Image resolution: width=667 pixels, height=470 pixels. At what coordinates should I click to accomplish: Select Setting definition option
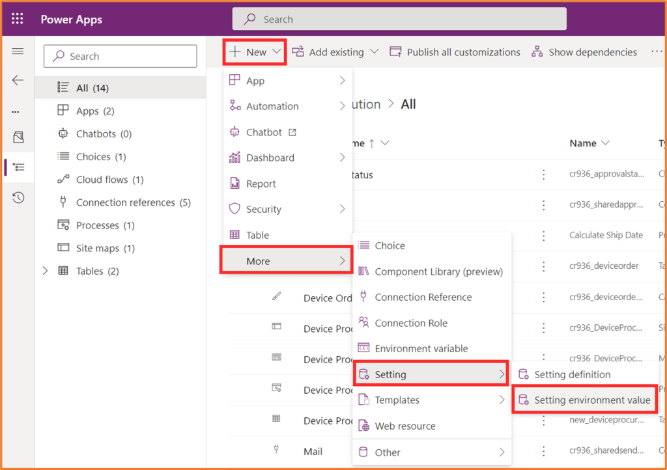pyautogui.click(x=572, y=375)
